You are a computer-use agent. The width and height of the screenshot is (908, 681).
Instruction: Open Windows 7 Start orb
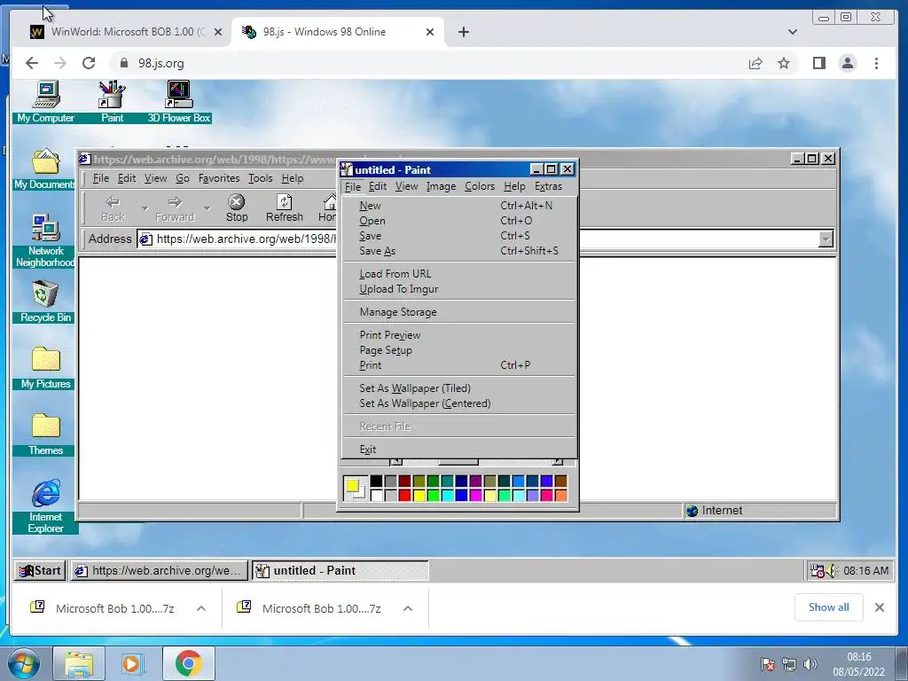click(23, 664)
